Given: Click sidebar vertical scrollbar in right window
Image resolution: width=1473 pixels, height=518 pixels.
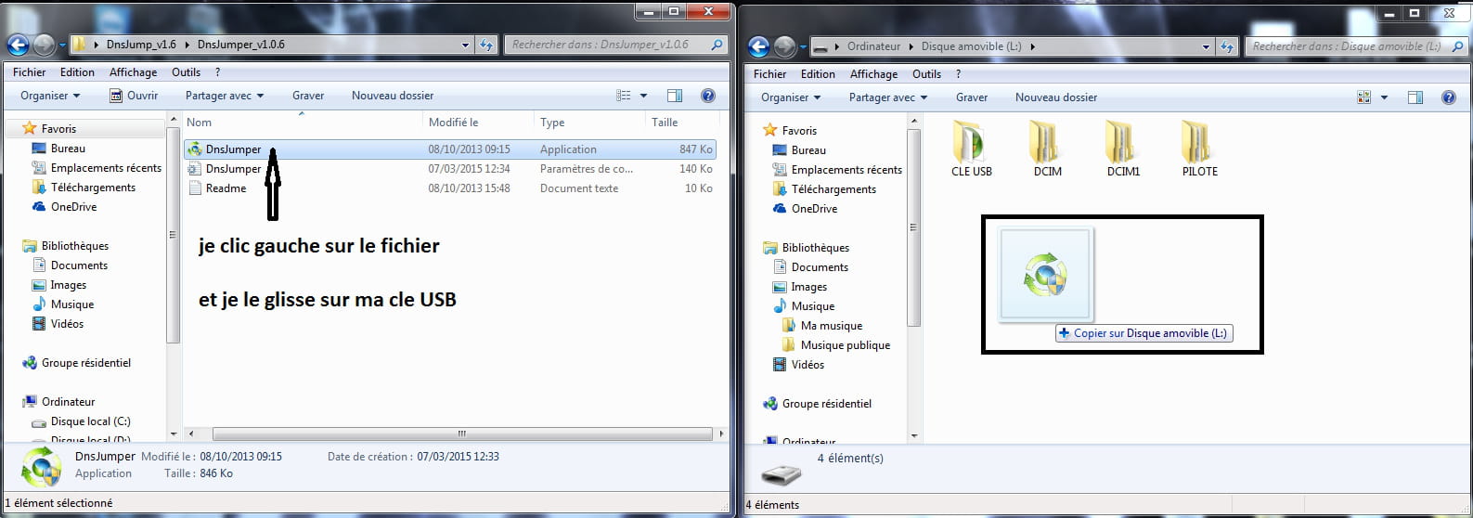Looking at the screenshot, I should coord(914,228).
